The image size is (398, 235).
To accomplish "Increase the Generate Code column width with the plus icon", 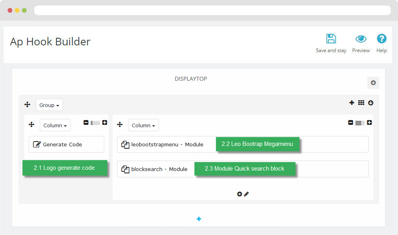I will 105,123.
